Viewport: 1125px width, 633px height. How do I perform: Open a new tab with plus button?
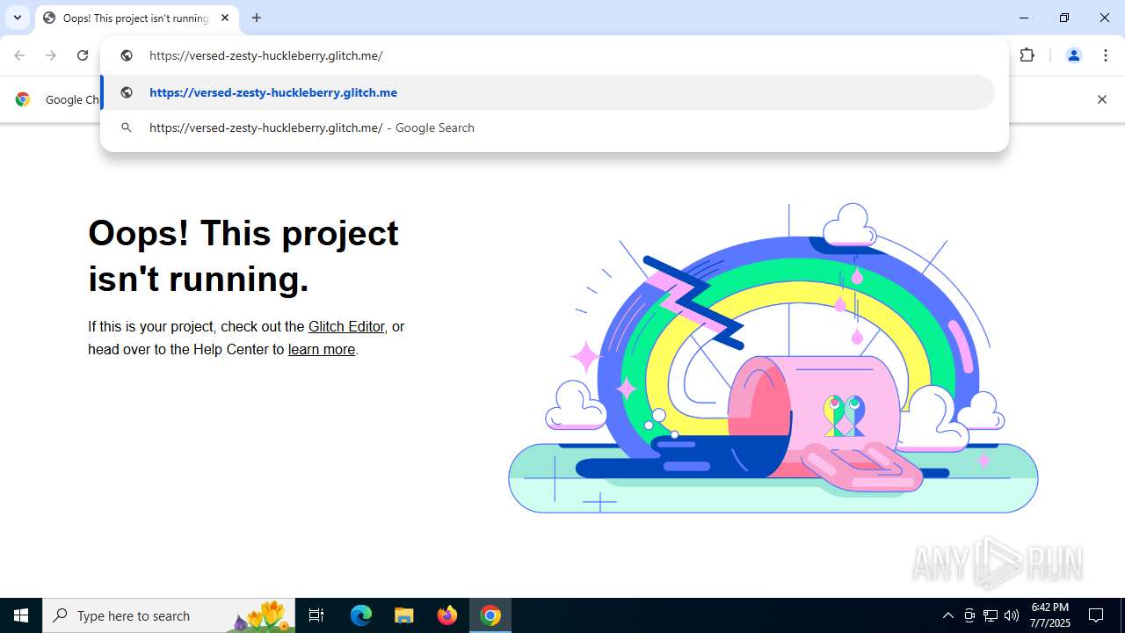coord(257,18)
